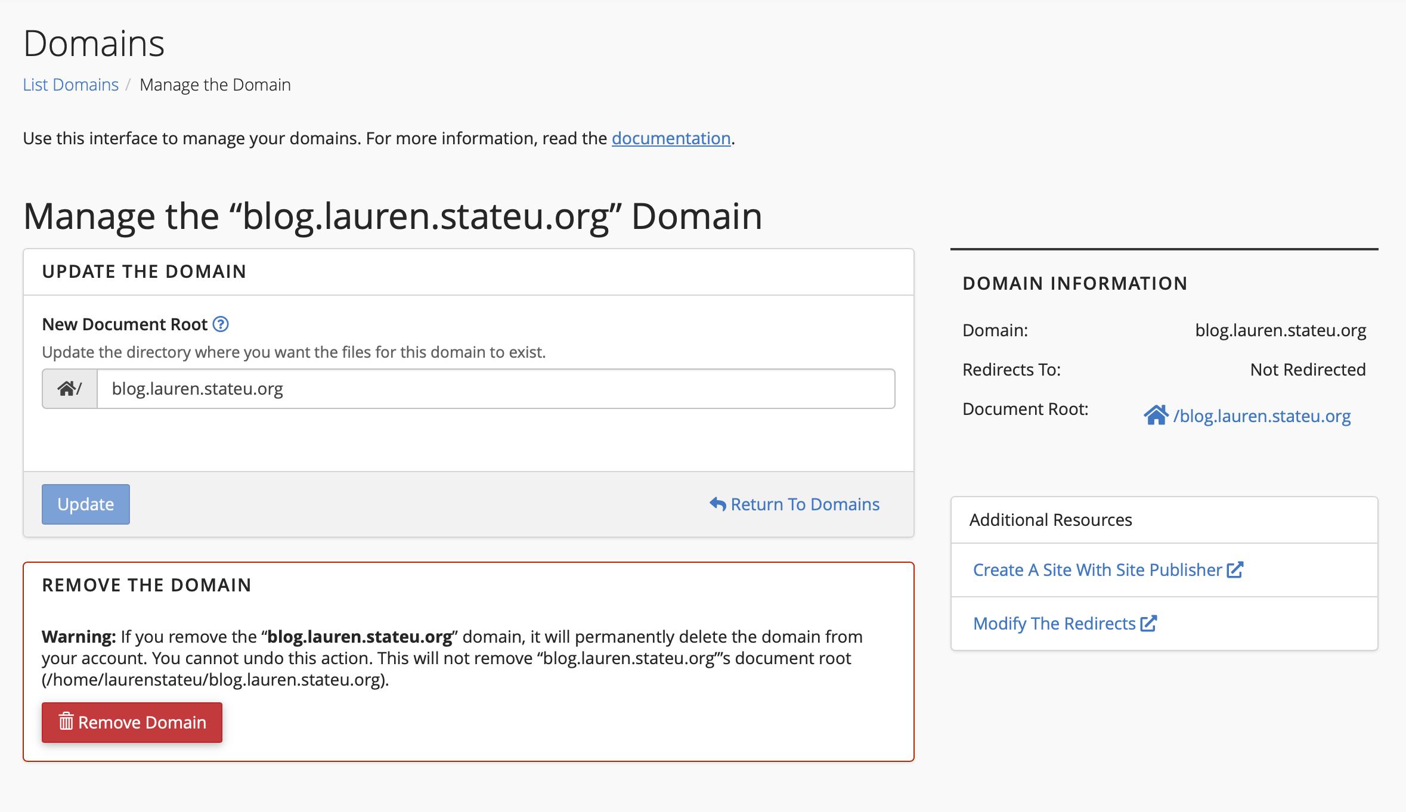Open Modify The Redirects link

click(x=1065, y=624)
